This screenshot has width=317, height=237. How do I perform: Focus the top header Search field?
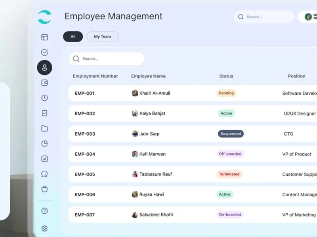point(264,17)
